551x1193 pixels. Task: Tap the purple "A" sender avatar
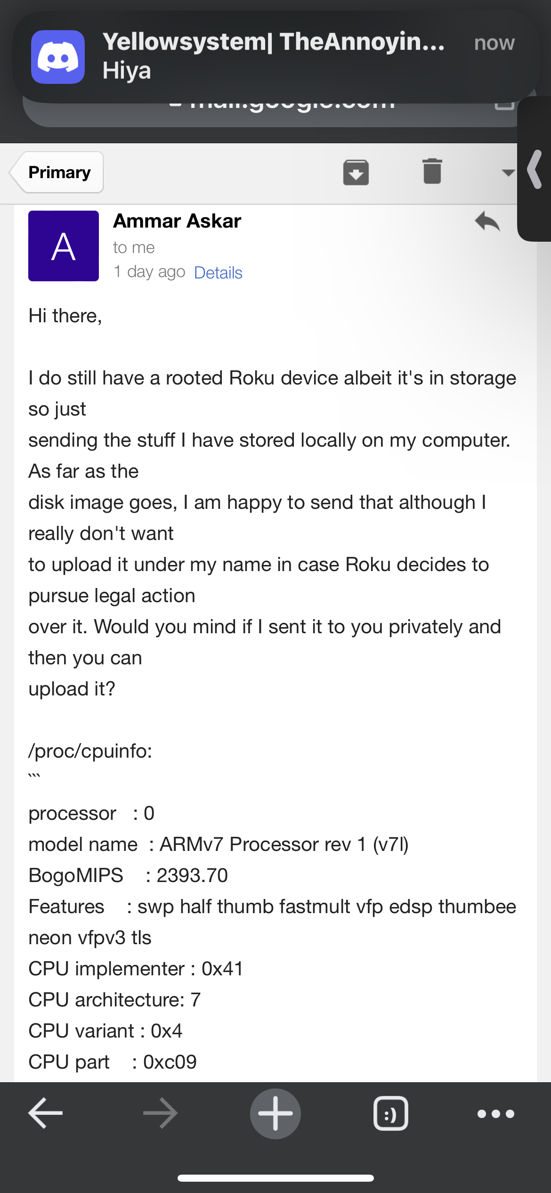pyautogui.click(x=64, y=246)
